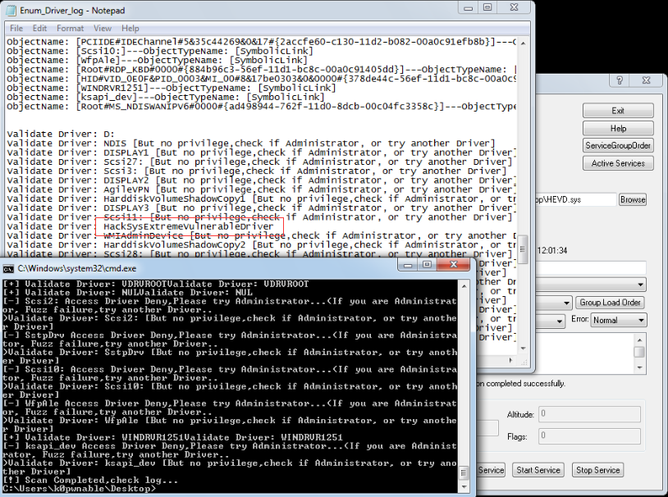Click the up arrow of Notepad vertical scrollbar
668x497 pixels.
pos(523,43)
